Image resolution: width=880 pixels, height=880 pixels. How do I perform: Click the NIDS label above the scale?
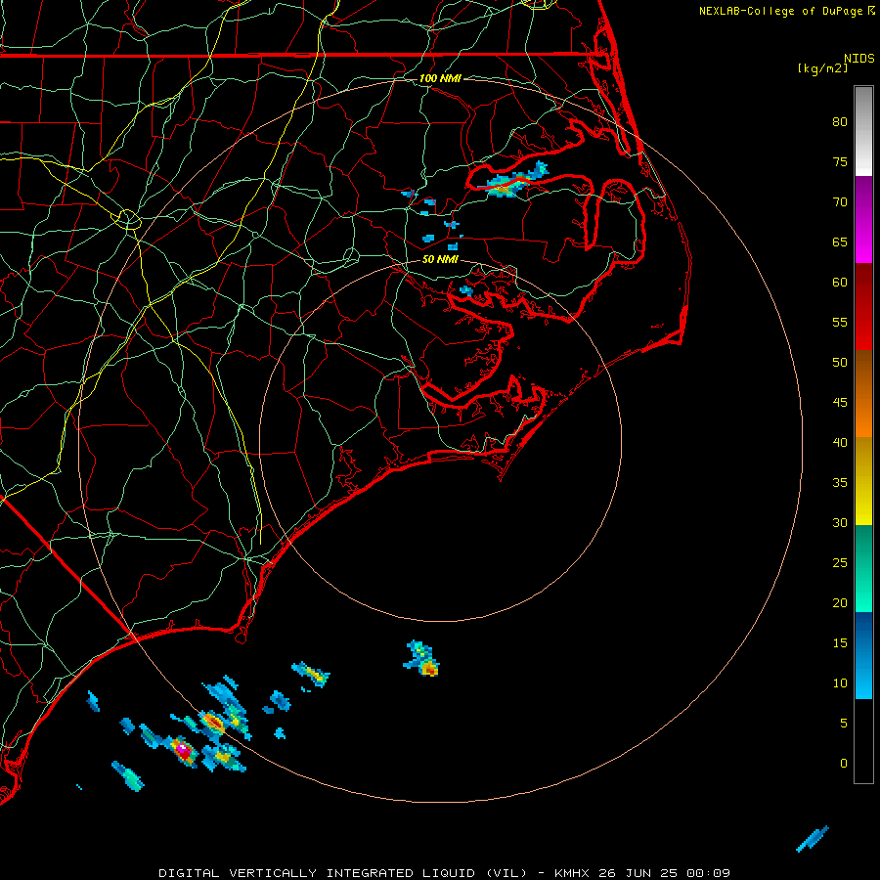[858, 58]
